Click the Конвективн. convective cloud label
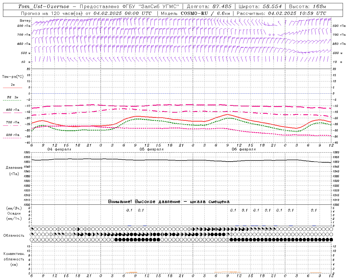The image size is (347, 278). click(14, 254)
